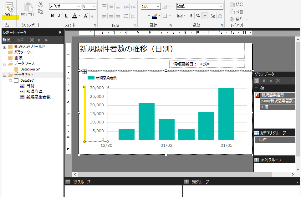Click the 情報更新日 expression text box

(222, 64)
